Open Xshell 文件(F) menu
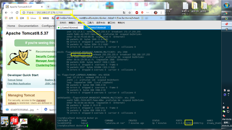 63,23
